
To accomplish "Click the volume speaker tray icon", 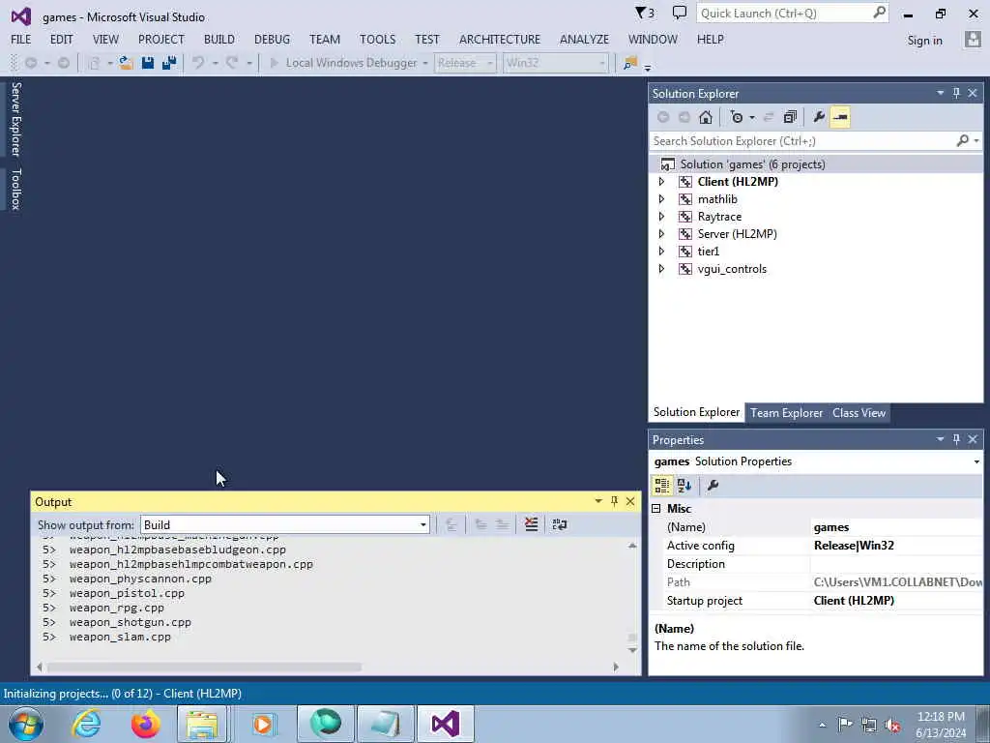I will 892,725.
